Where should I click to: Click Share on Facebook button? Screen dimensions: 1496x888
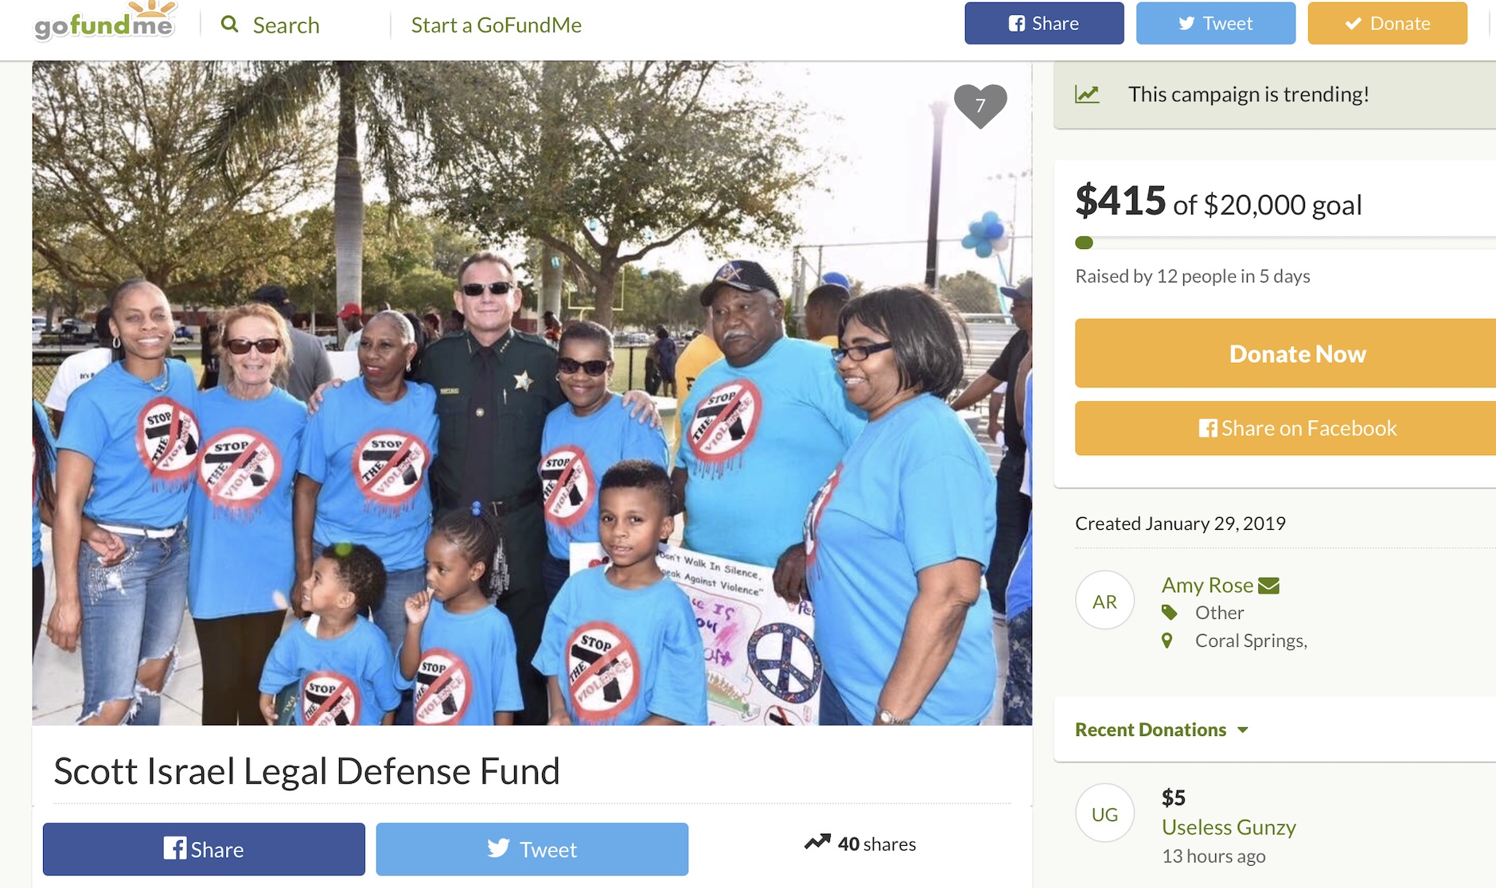pyautogui.click(x=1285, y=428)
